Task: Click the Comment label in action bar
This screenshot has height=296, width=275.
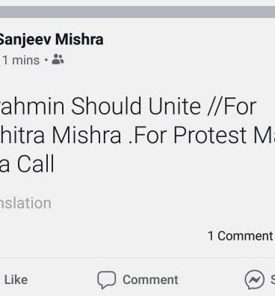Action: click(150, 280)
